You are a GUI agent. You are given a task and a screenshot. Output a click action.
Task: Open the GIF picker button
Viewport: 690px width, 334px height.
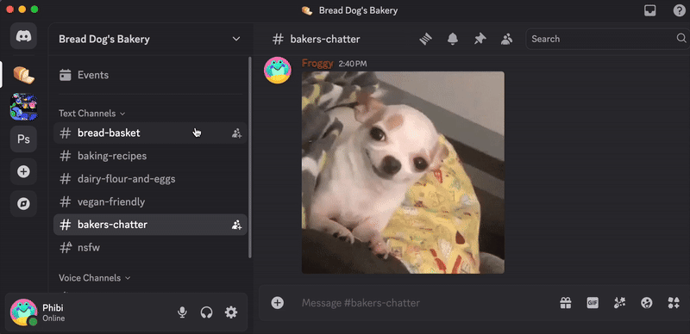(x=593, y=302)
